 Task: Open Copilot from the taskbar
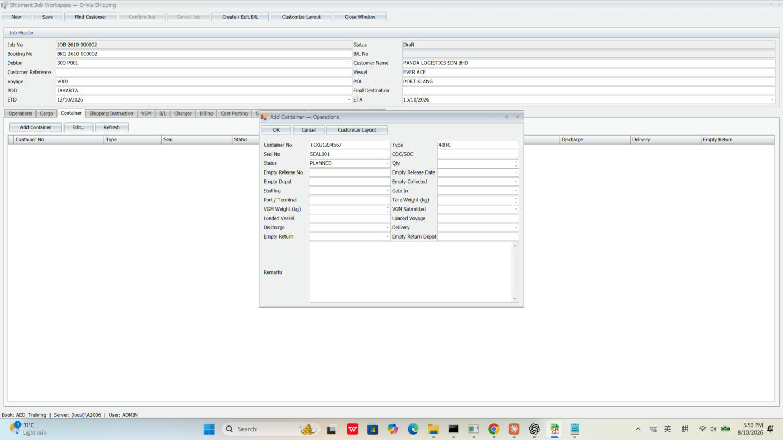(x=393, y=429)
